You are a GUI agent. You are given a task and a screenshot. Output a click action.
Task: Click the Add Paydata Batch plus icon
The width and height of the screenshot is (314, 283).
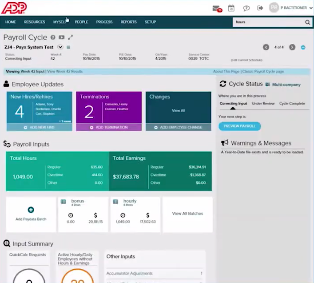coord(31,210)
